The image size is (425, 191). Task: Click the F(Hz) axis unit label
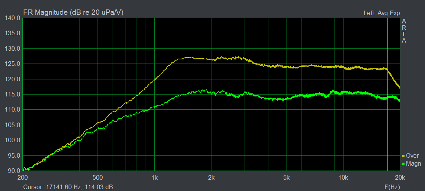coord(392,187)
